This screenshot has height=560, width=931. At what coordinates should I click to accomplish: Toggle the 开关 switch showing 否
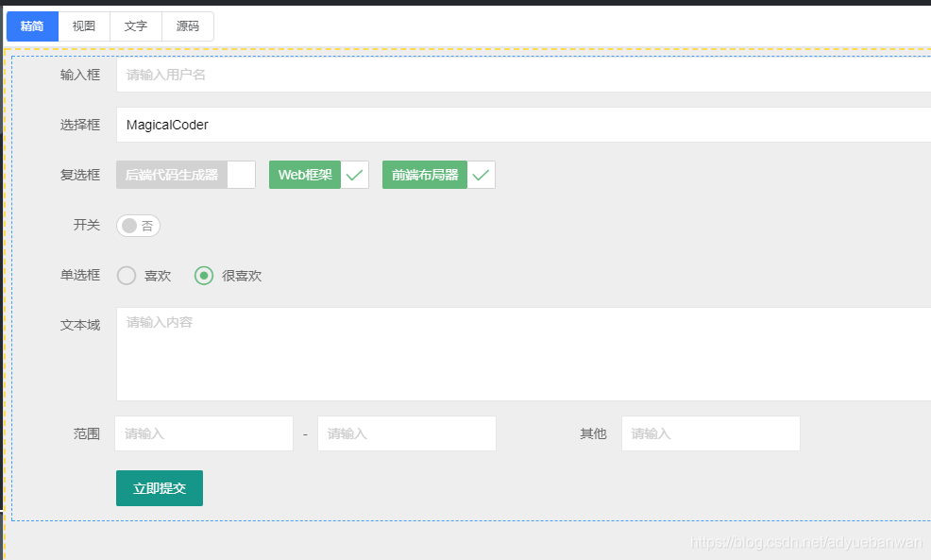(139, 226)
